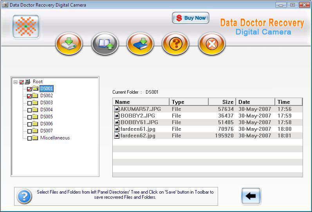Check the DS007 folder checkbox
The height and width of the screenshot is (212, 312).
[x=29, y=131]
